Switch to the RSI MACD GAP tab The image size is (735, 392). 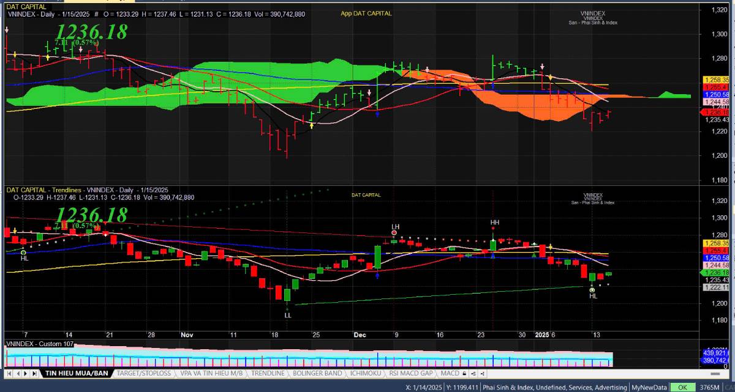(412, 372)
